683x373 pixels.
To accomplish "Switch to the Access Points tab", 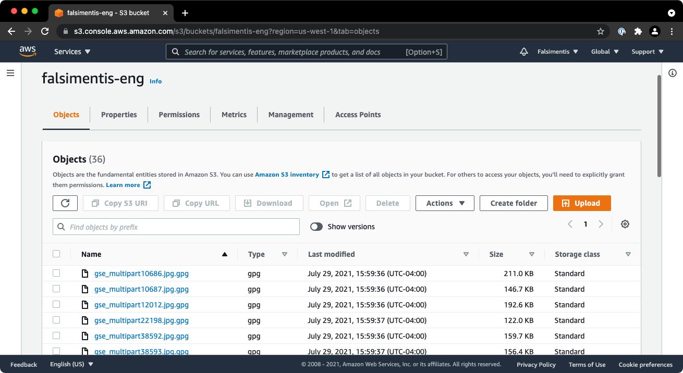I will pos(358,115).
